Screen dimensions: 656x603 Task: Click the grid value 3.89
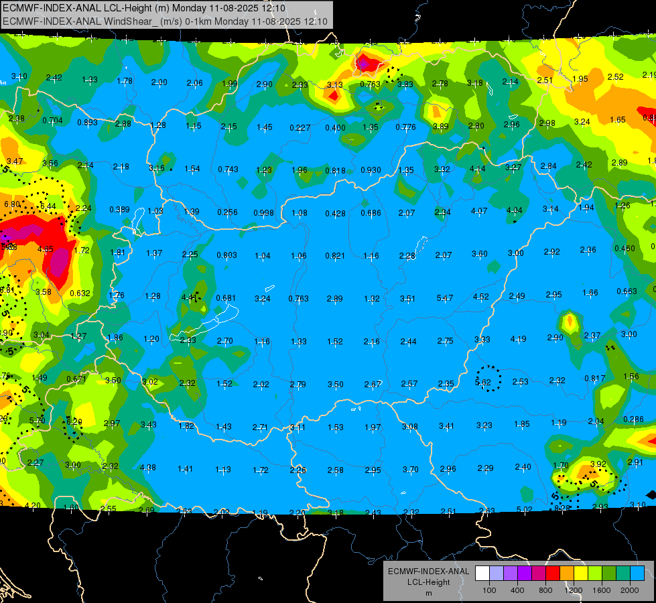tap(440, 127)
